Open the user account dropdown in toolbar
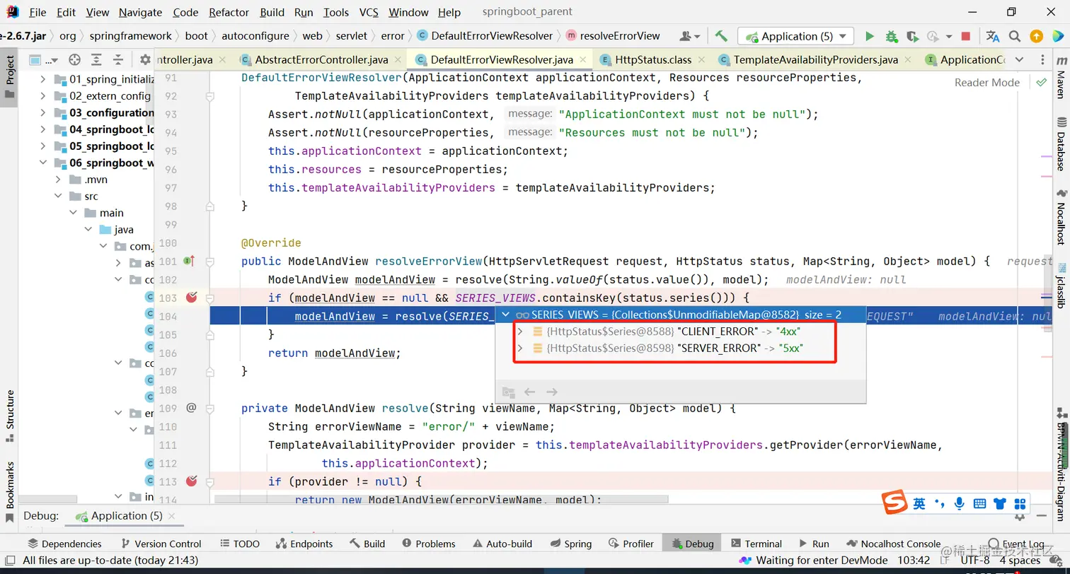The width and height of the screenshot is (1070, 574). tap(689, 36)
